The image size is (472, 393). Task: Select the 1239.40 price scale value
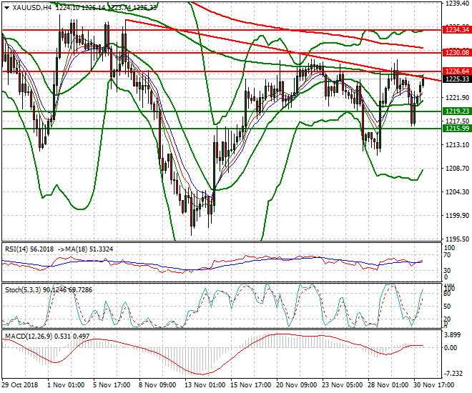[x=457, y=3]
